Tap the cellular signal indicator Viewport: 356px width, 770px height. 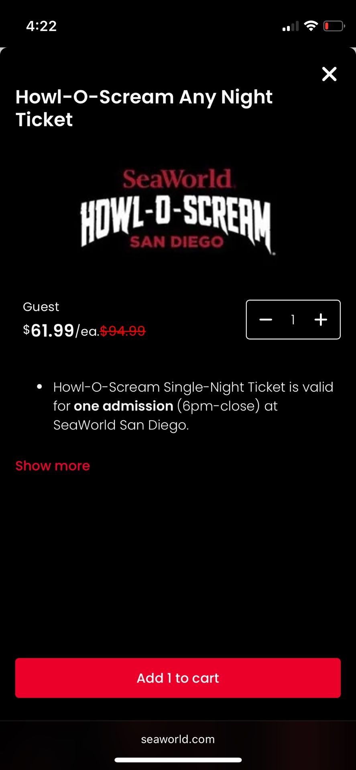[x=290, y=26]
